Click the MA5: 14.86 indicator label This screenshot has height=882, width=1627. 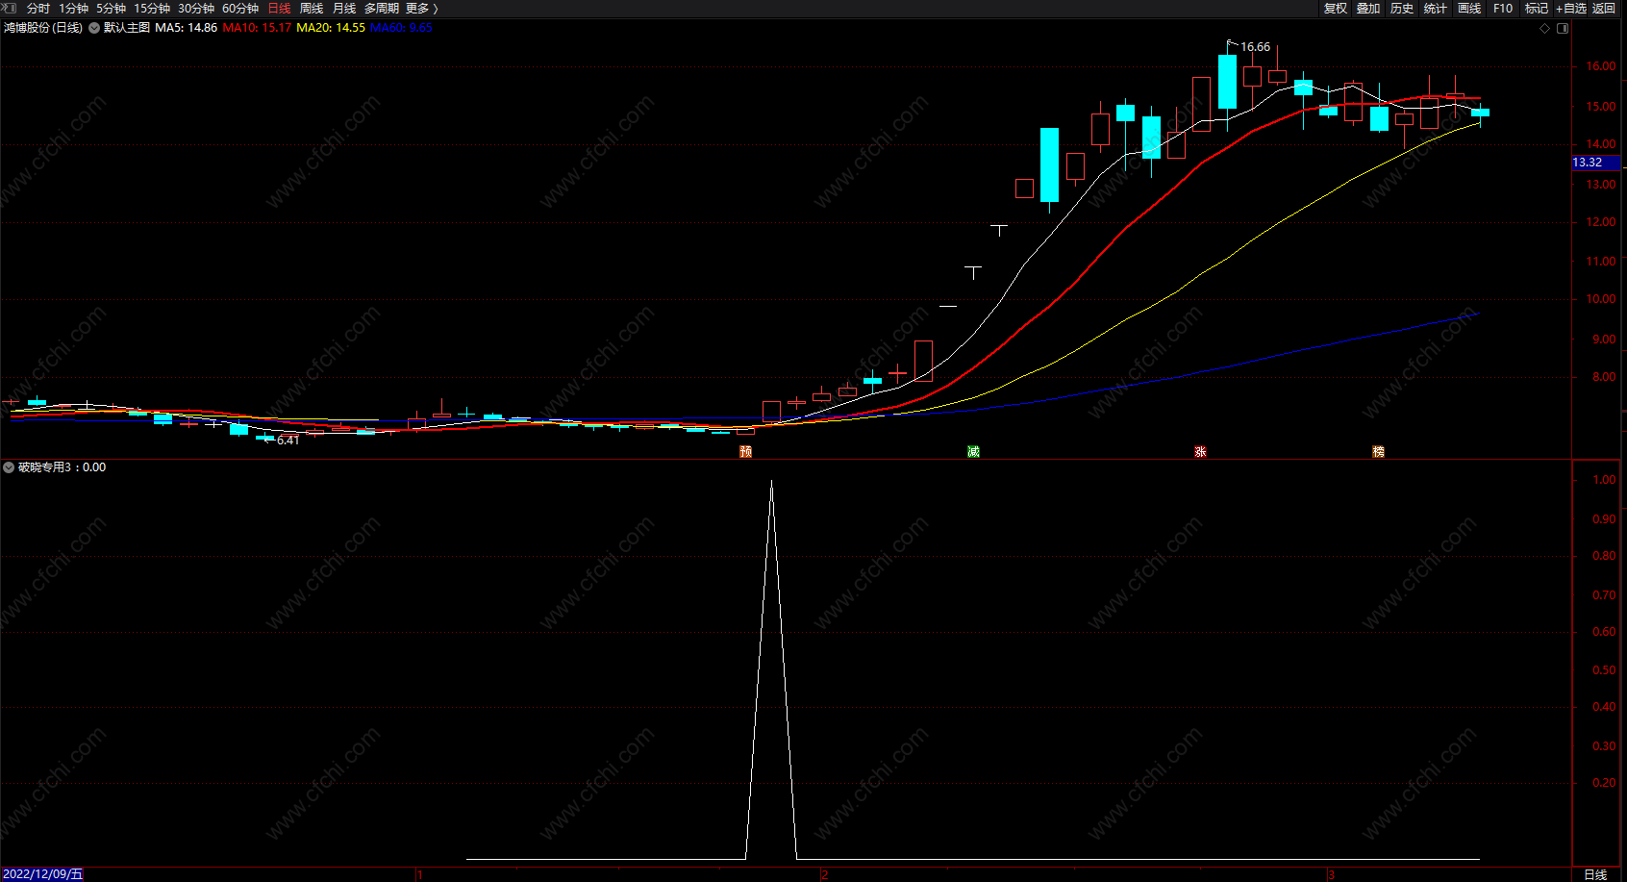187,28
